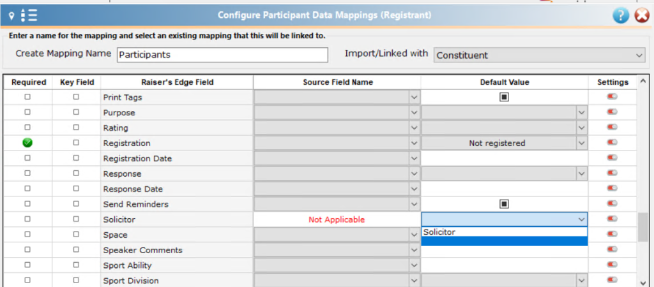Toggle Settings switch for Sport Ability row
This screenshot has height=287, width=654.
click(x=612, y=265)
